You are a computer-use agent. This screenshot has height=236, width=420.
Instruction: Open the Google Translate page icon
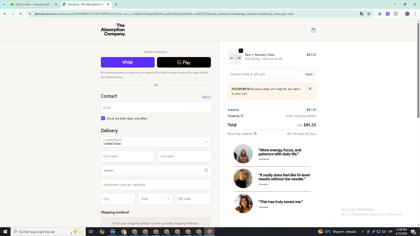[x=361, y=14]
